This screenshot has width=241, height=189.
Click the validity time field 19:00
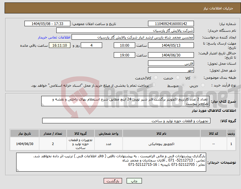124,55
